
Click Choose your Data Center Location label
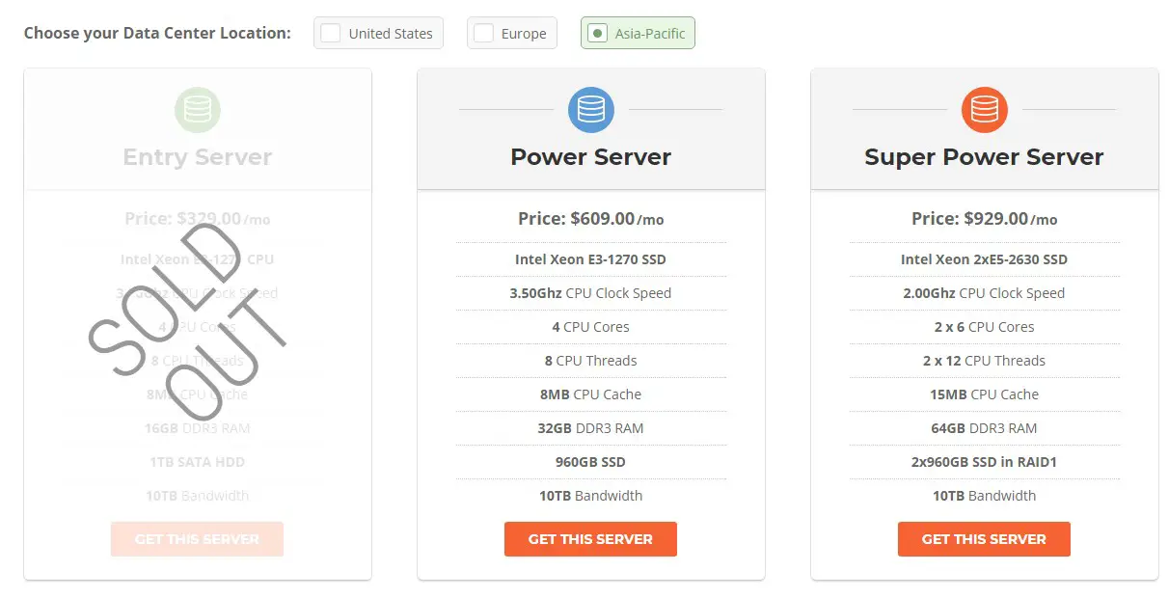(x=157, y=33)
